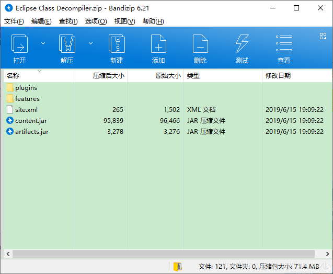Screen dimensions: 333x274
Task: Open the Find (查找) menu
Action: (68, 21)
